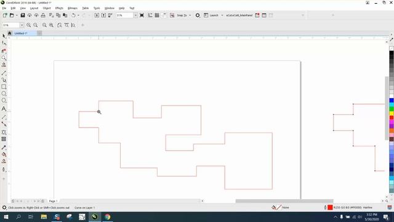The image size is (394, 222).
Task: Copy the selection
Action: pyautogui.click(x=58, y=15)
